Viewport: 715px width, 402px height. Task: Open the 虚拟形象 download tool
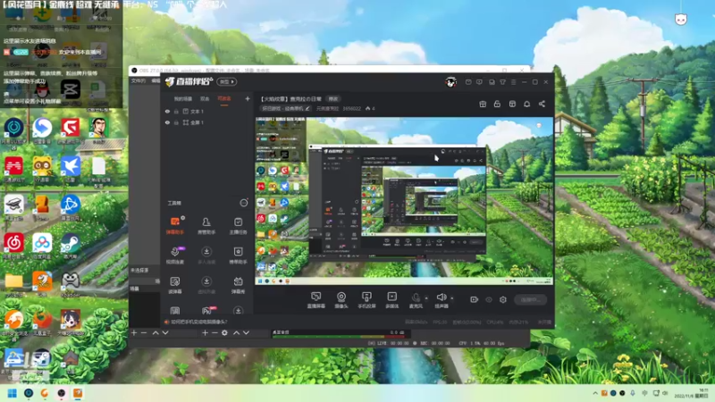tap(206, 285)
